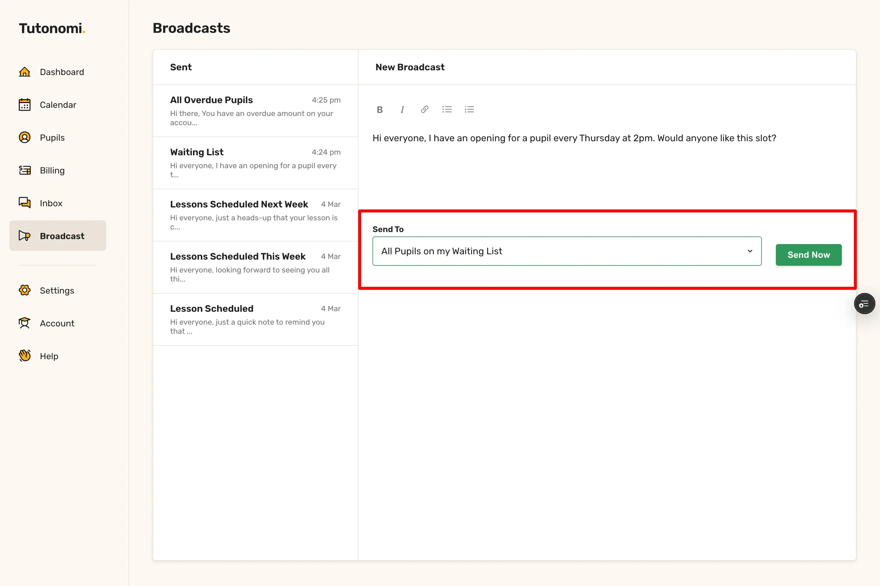The width and height of the screenshot is (880, 586).
Task: Open Pupils from the sidebar
Action: [x=52, y=137]
